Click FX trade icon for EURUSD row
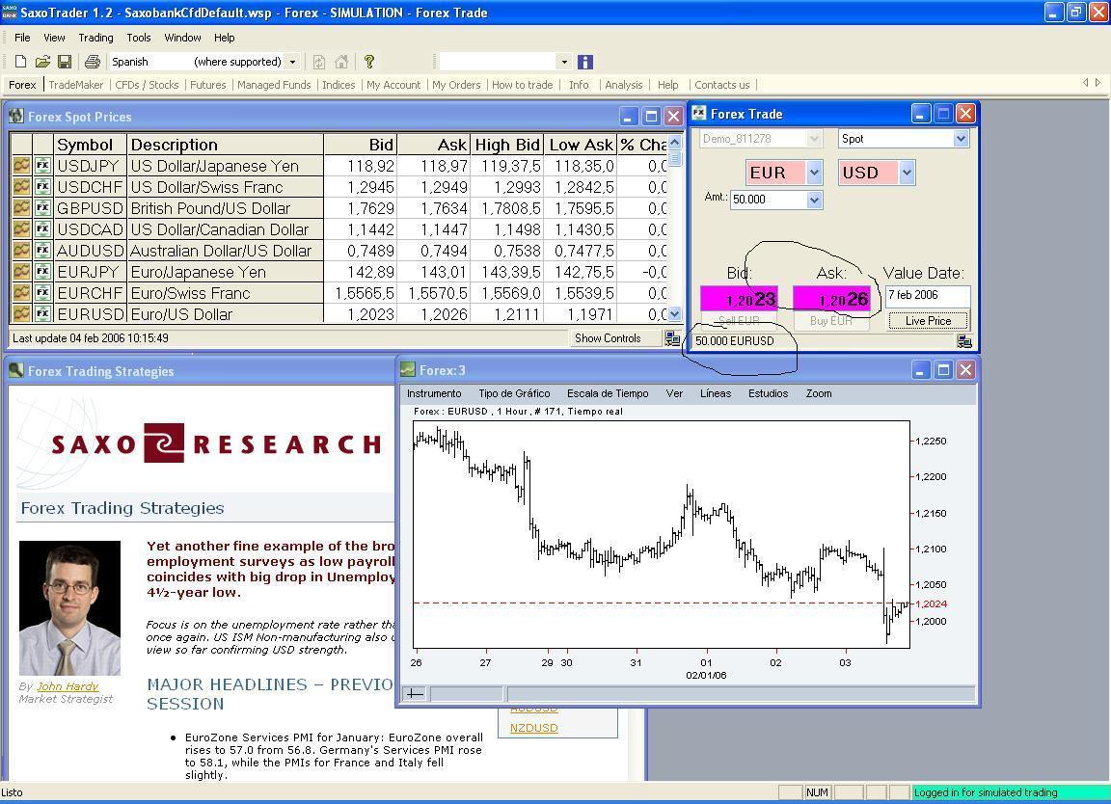 [x=42, y=313]
